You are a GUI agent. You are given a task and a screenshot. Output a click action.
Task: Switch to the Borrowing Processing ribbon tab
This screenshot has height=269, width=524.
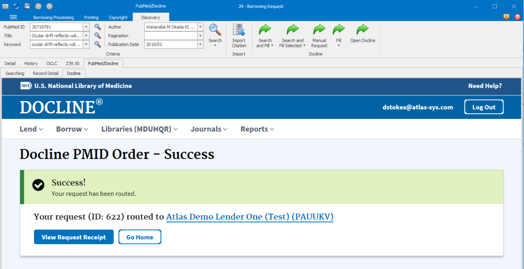[53, 17]
